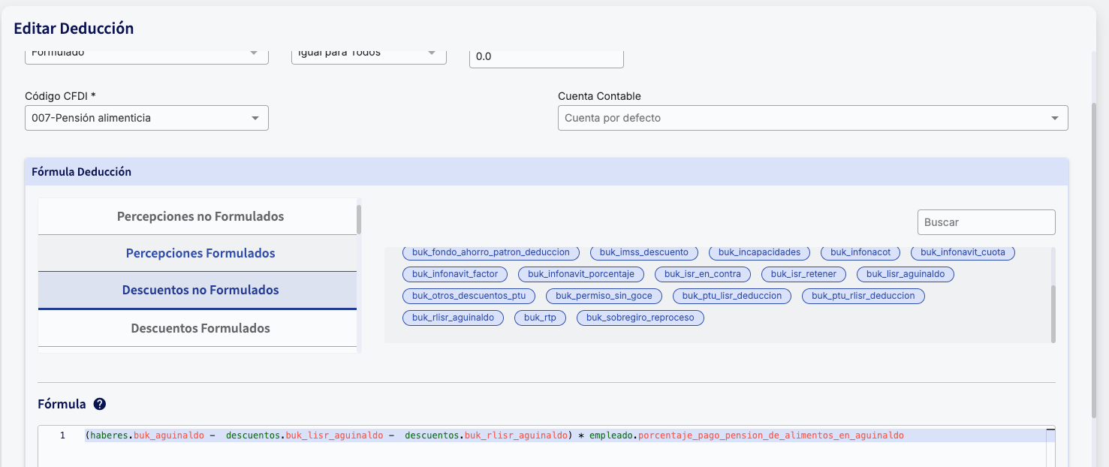This screenshot has width=1109, height=467.
Task: Click the Buscar search field
Action: point(986,222)
